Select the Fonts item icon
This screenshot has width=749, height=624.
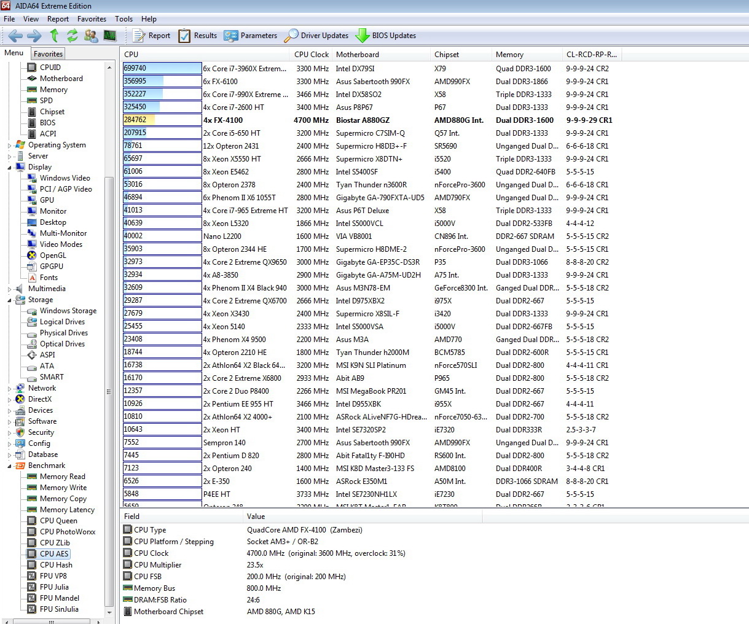pos(32,278)
